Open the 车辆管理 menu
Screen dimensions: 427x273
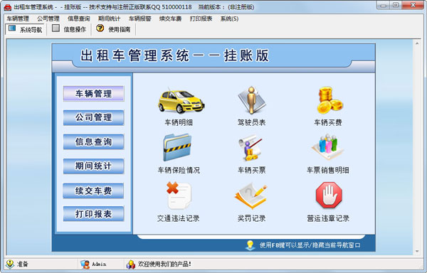coord(18,18)
